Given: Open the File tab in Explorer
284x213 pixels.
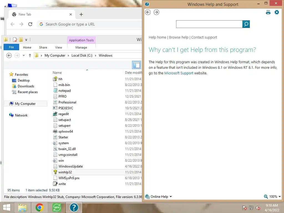Looking at the screenshot, I should 11,47.
